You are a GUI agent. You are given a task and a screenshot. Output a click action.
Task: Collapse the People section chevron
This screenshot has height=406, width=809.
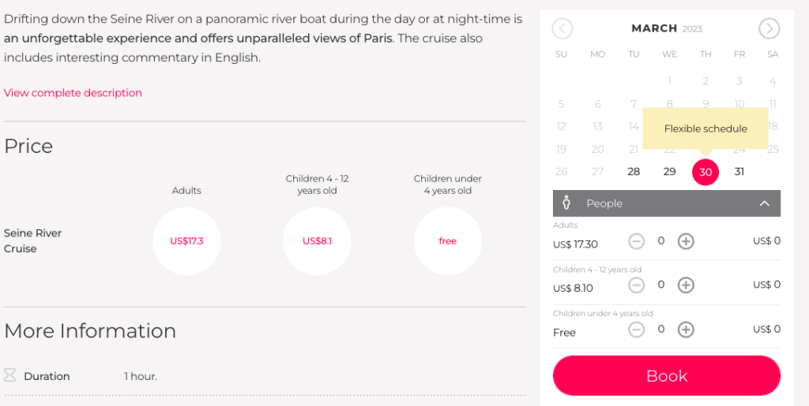(x=764, y=203)
